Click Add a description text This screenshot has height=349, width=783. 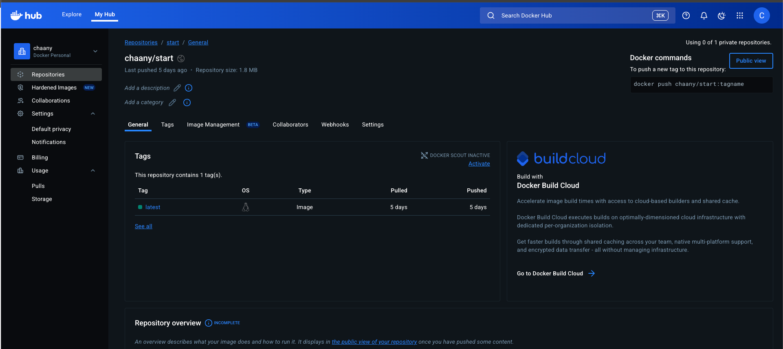click(147, 88)
